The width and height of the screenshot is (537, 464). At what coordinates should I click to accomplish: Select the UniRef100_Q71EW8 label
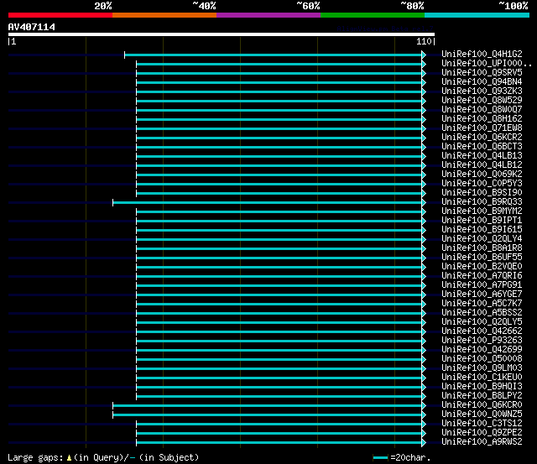(x=482, y=128)
